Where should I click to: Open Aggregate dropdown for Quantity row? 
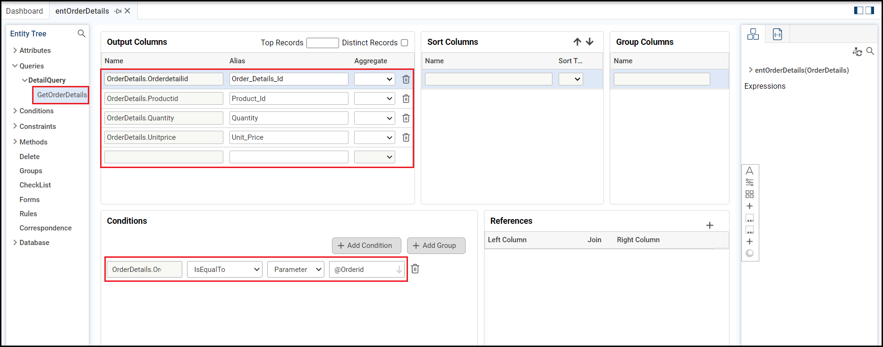pyautogui.click(x=374, y=118)
